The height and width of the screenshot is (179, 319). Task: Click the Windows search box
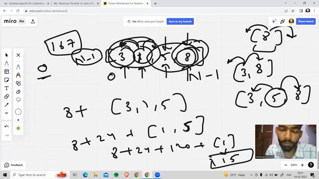40,175
